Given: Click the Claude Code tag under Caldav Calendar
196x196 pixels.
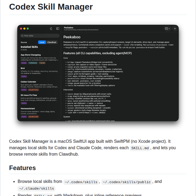Looking at the screenshot, I should [33, 90].
